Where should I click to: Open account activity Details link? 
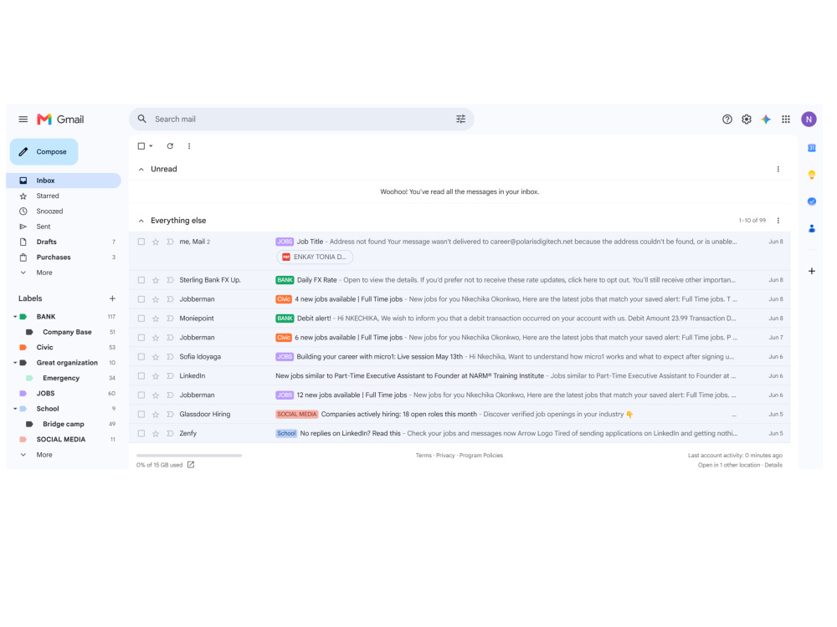(x=773, y=466)
